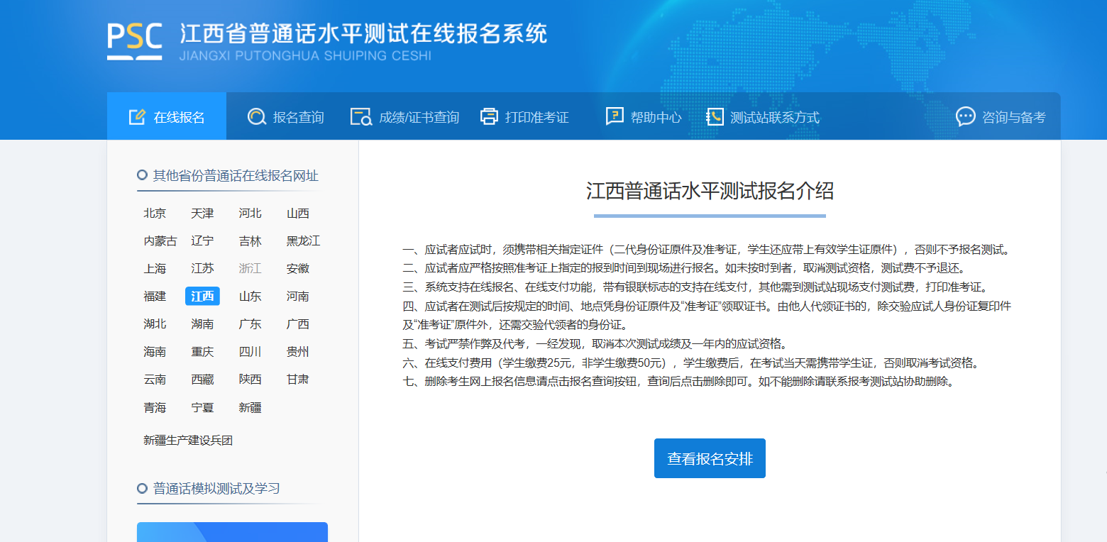Select 广东 from province list
This screenshot has width=1107, height=542.
pyautogui.click(x=250, y=324)
